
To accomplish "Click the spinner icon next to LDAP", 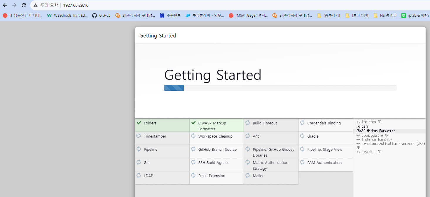I will [x=139, y=175].
